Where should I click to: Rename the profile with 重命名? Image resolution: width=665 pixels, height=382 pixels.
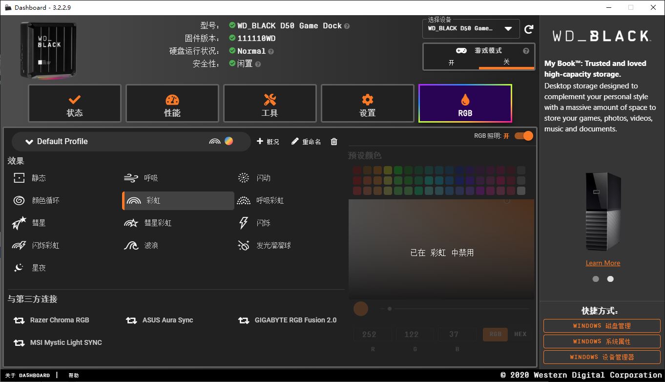[x=306, y=142]
